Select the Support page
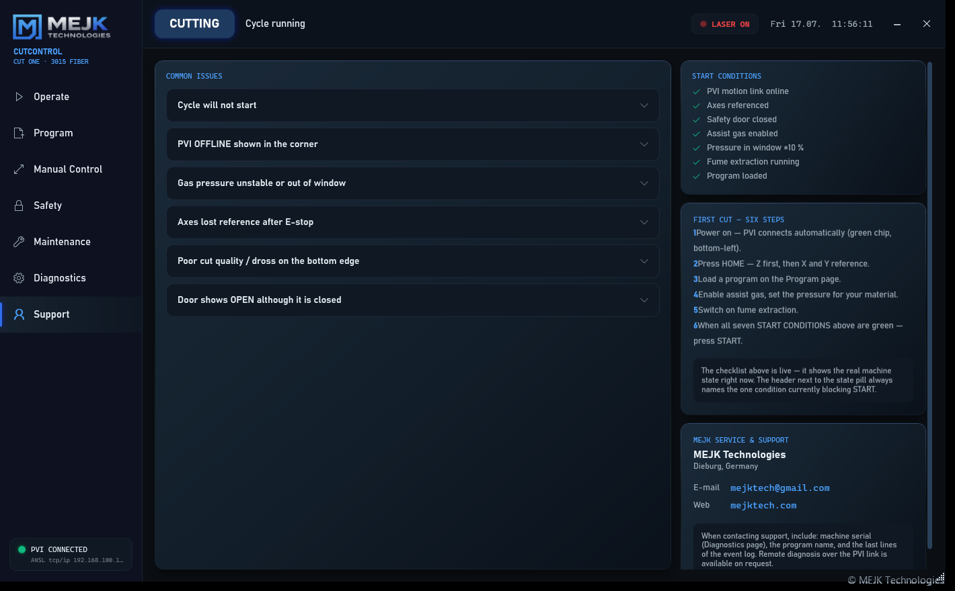Screen dimensions: 955x591 pyautogui.click(x=71, y=314)
